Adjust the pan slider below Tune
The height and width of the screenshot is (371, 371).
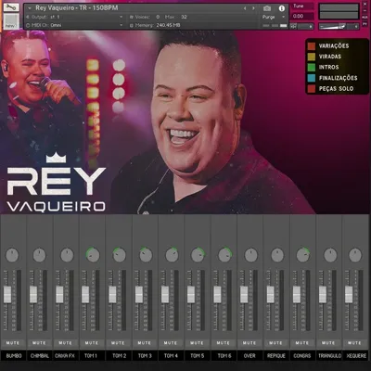click(x=302, y=27)
